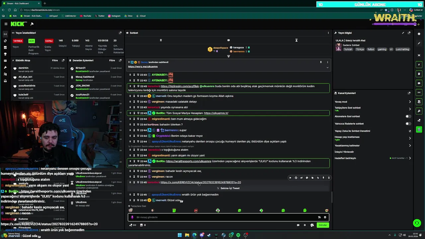Open Filtre in Etkinlik Akışı panel

tap(55, 60)
